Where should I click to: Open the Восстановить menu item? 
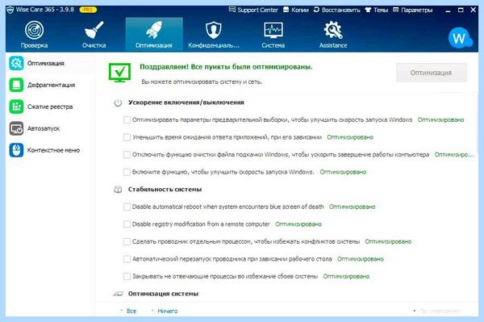pos(340,10)
